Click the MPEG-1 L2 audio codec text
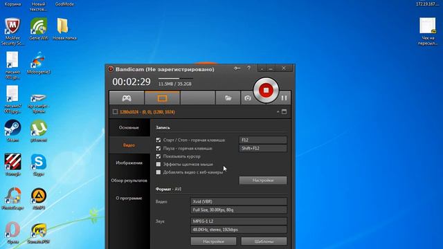 point(203,221)
